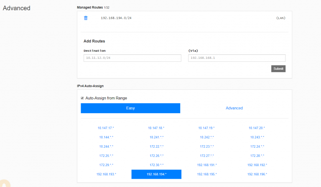Choose the 192.168.193.* range

[x=106, y=174]
